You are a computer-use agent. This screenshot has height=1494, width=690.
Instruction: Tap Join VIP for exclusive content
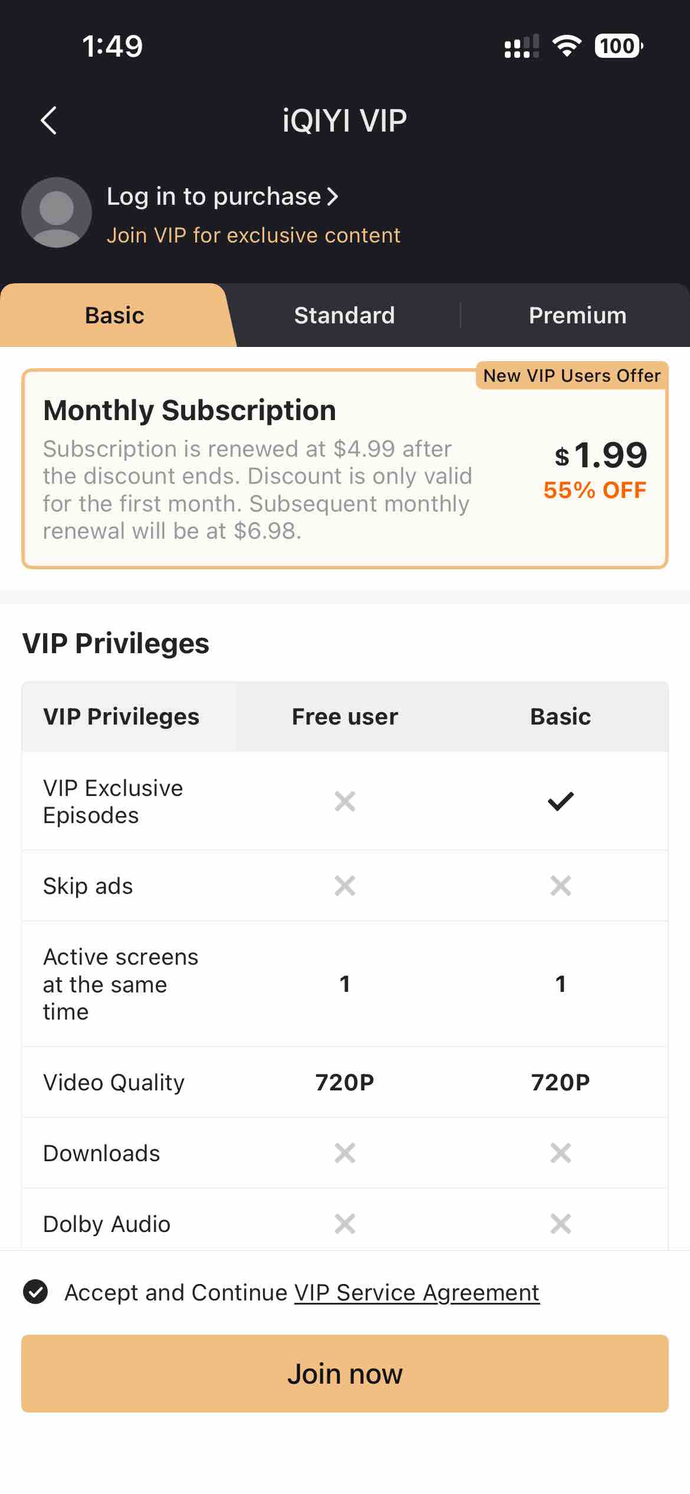254,235
